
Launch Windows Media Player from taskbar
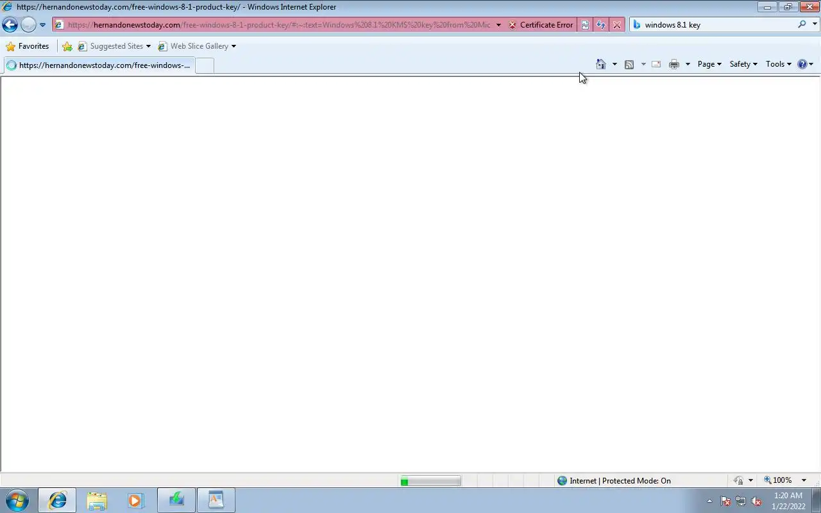pos(135,500)
